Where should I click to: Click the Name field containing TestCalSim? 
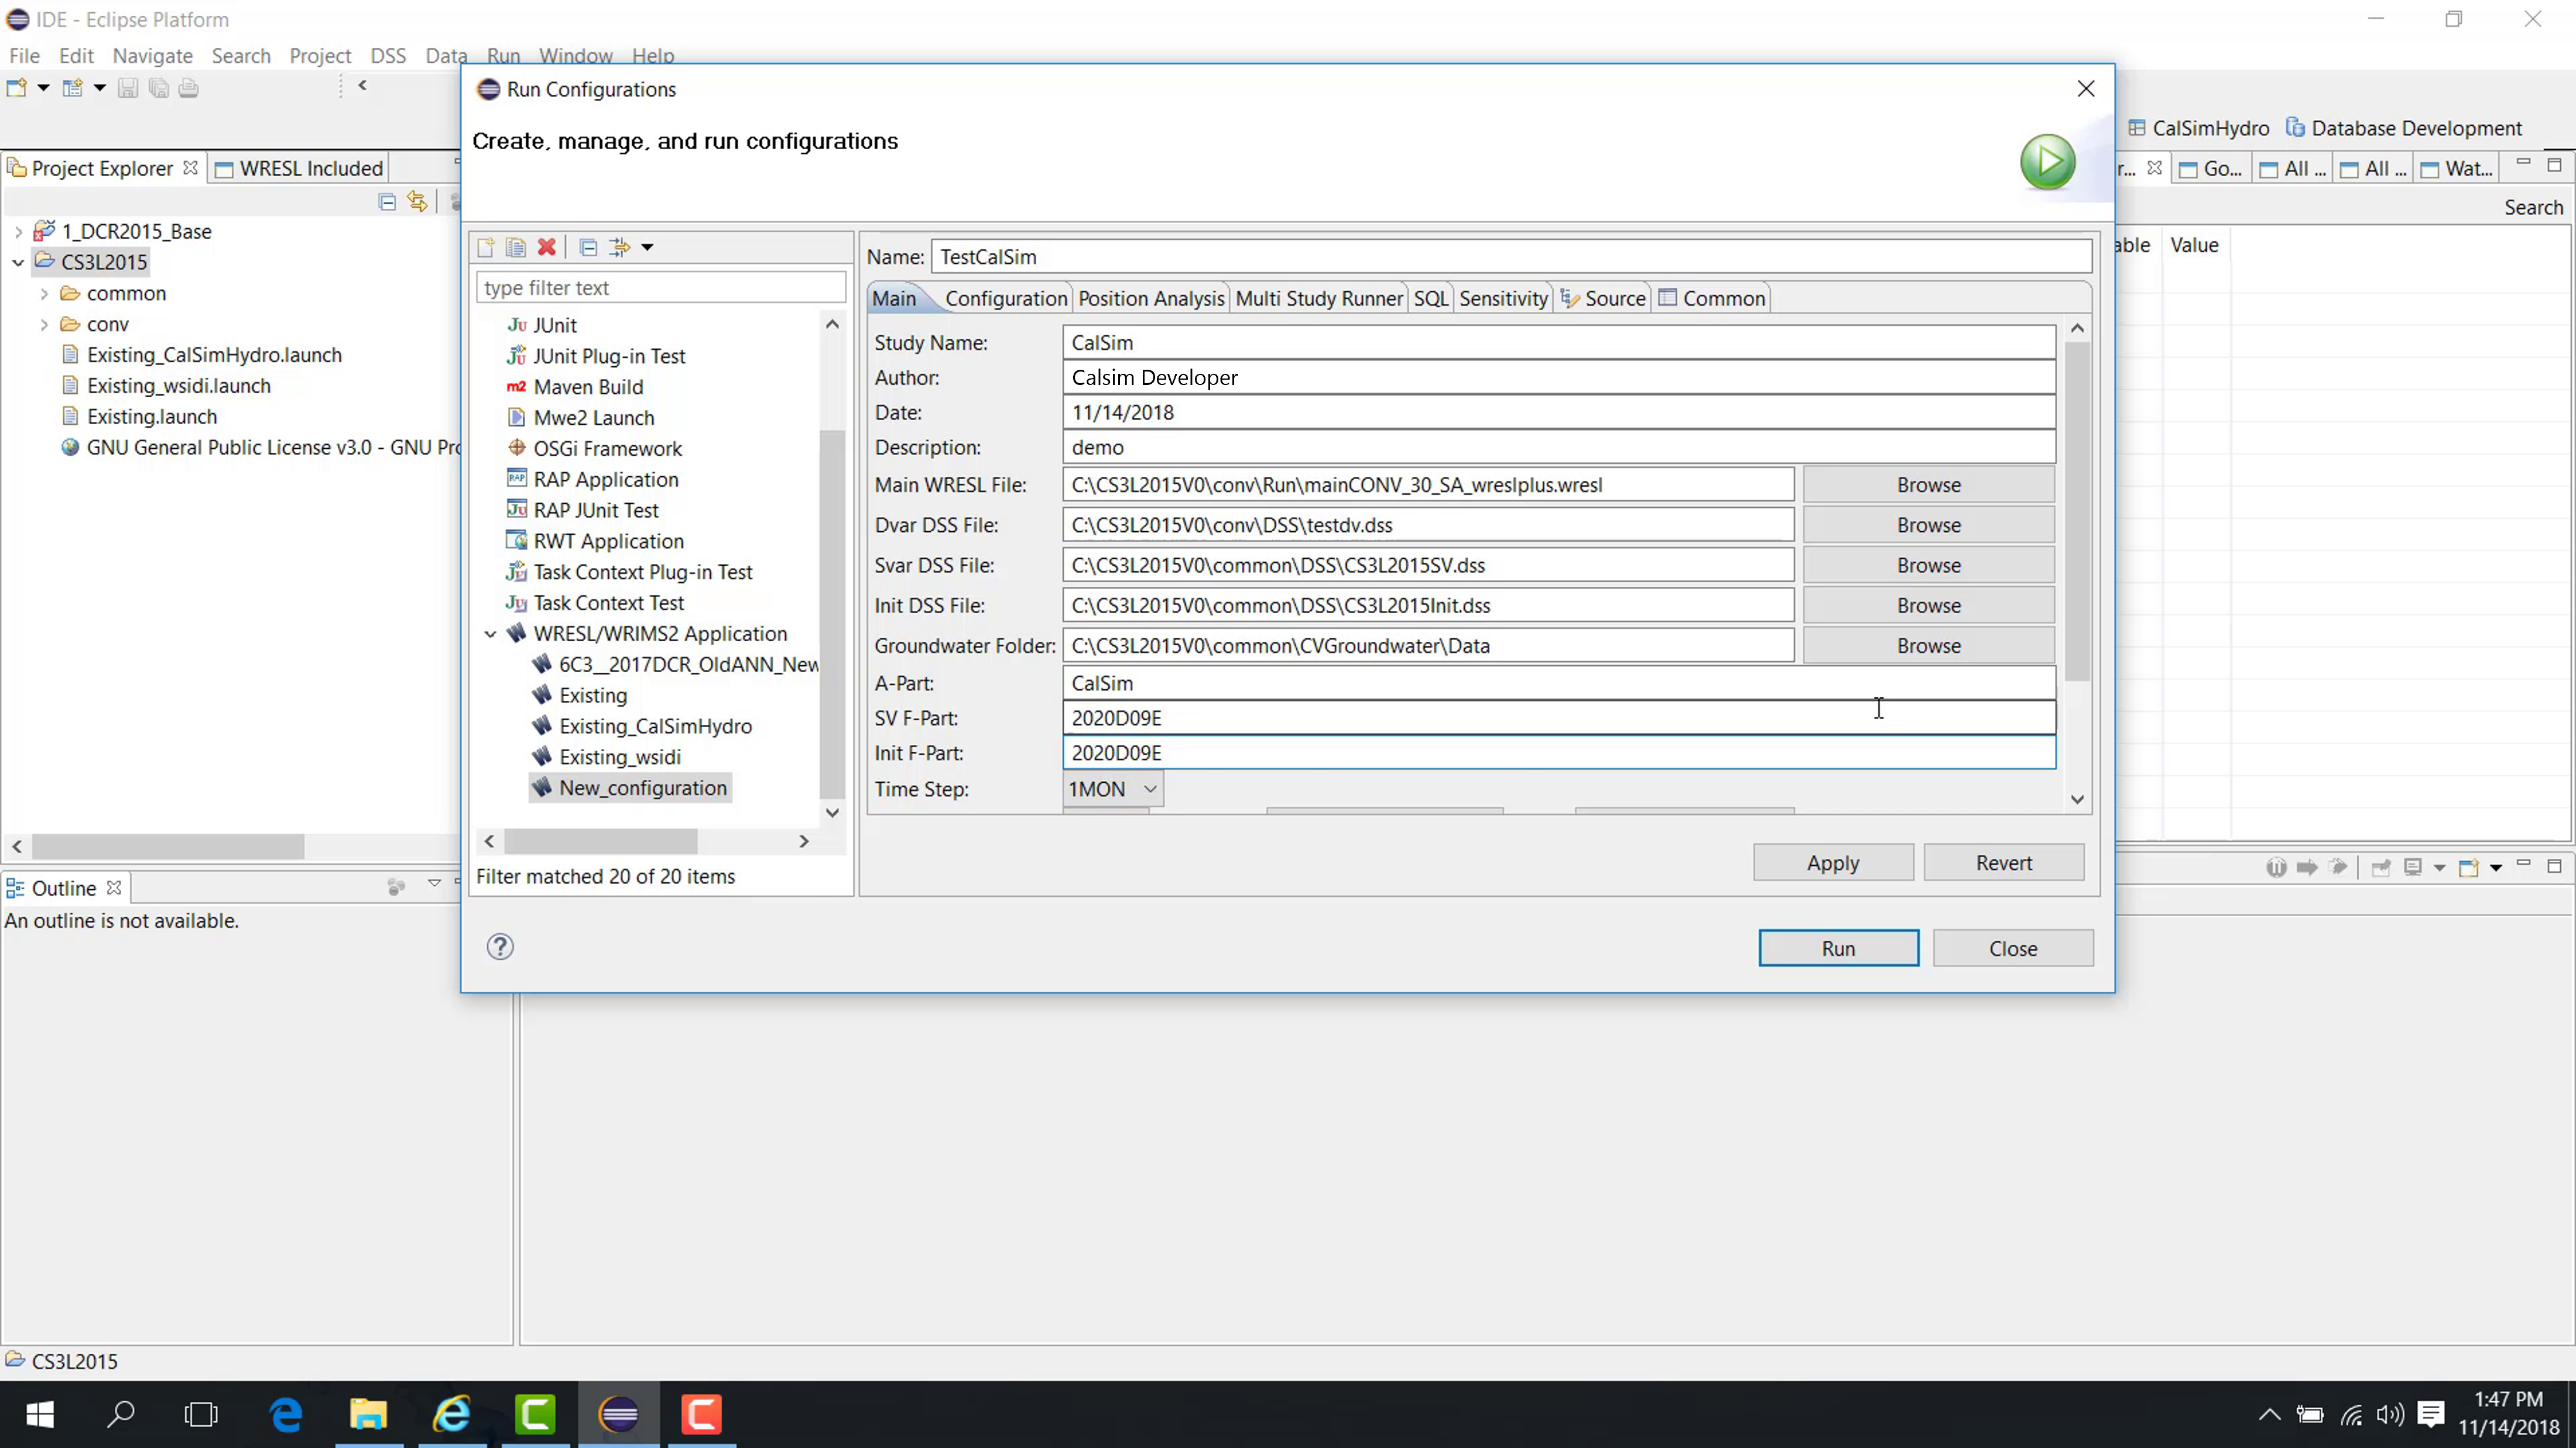[1511, 257]
